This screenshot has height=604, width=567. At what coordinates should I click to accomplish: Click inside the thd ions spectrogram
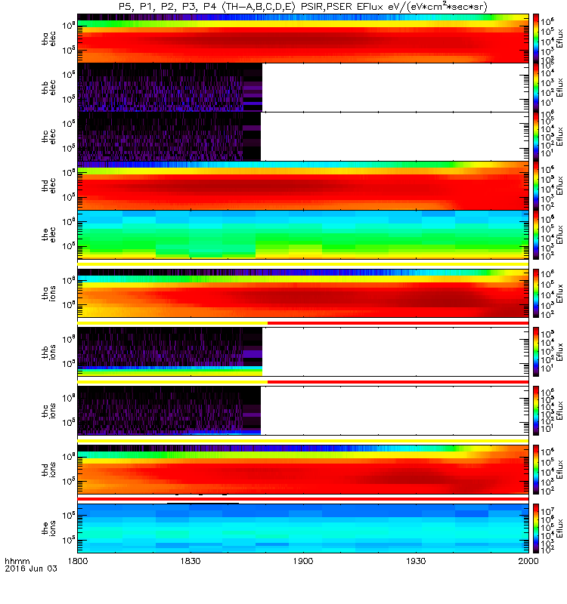[x=303, y=470]
